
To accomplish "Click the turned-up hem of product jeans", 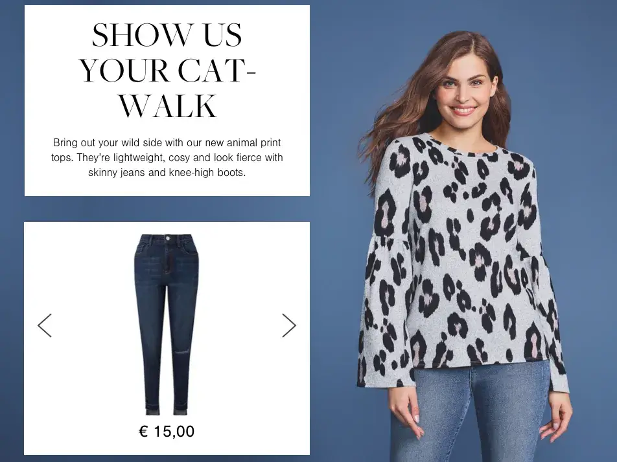I will [x=167, y=410].
